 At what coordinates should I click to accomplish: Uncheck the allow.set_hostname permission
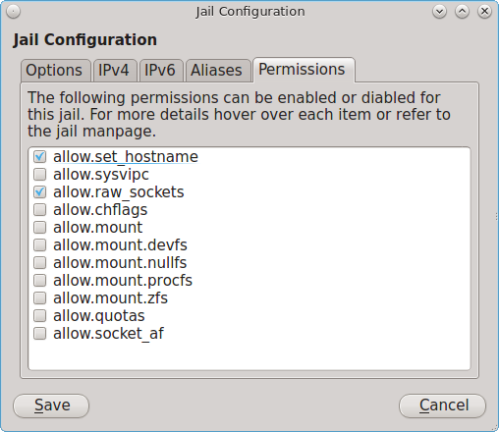(40, 157)
